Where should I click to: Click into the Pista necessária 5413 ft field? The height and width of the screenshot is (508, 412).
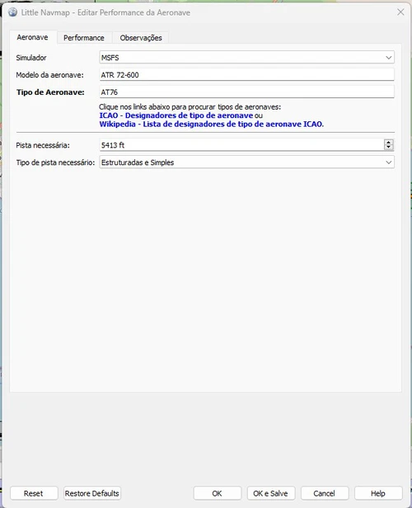point(241,145)
